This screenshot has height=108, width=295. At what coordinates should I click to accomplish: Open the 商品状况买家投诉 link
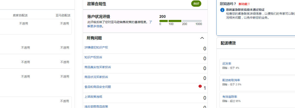pyautogui.click(x=96, y=77)
